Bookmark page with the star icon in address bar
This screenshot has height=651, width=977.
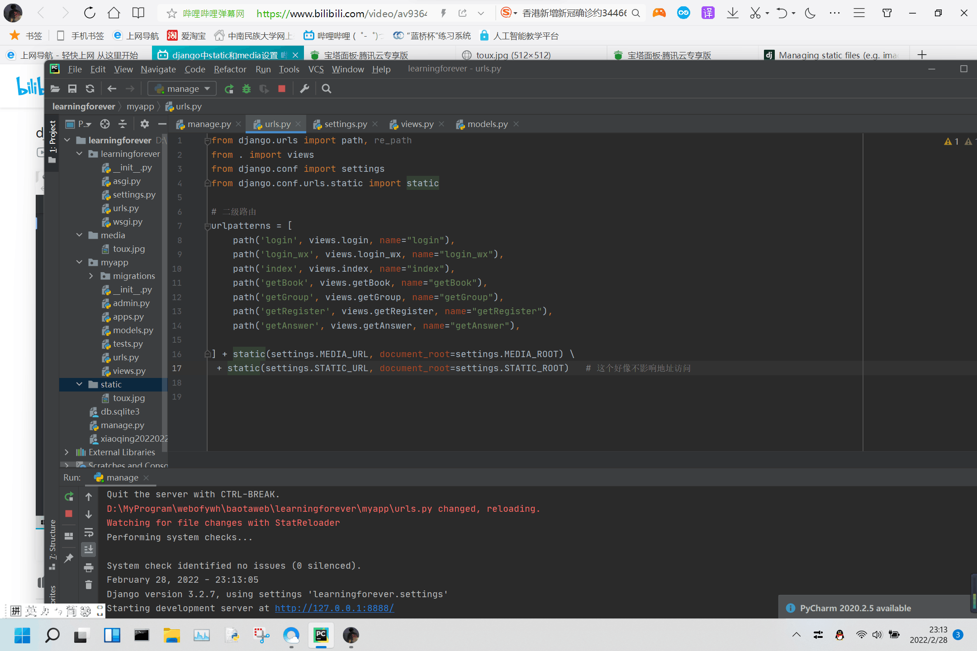tap(171, 14)
